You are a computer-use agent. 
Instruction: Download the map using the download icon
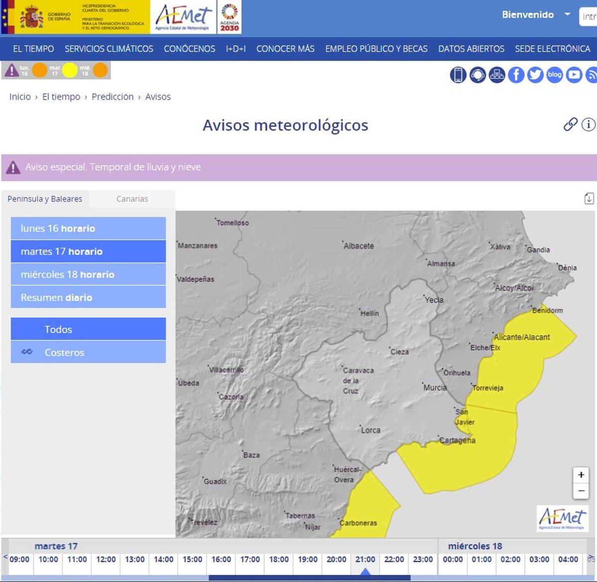pyautogui.click(x=589, y=198)
